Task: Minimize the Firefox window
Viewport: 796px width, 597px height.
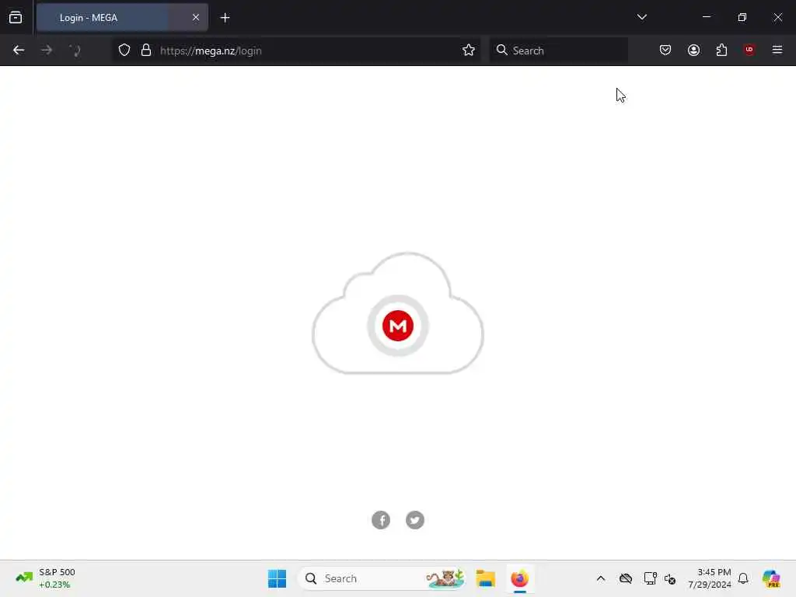Action: [706, 17]
